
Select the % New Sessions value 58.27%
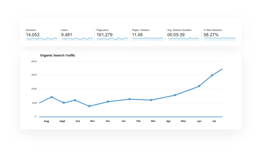click(x=211, y=35)
